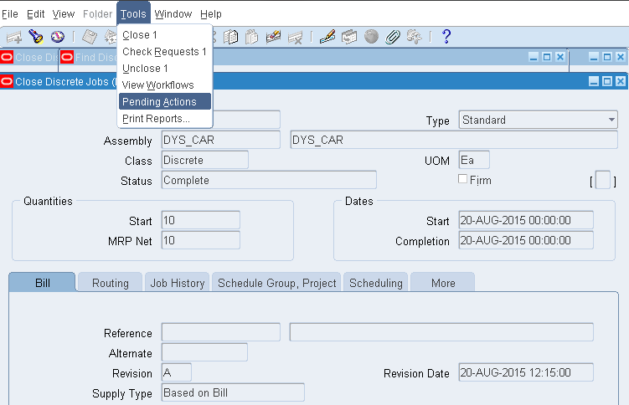The height and width of the screenshot is (405, 629).
Task: Click the New record toolbar icon
Action: tap(14, 37)
